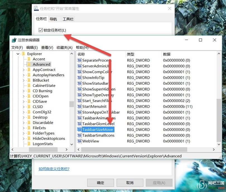Click the 确定 button
This screenshot has height=192, width=226.
[x=100, y=183]
